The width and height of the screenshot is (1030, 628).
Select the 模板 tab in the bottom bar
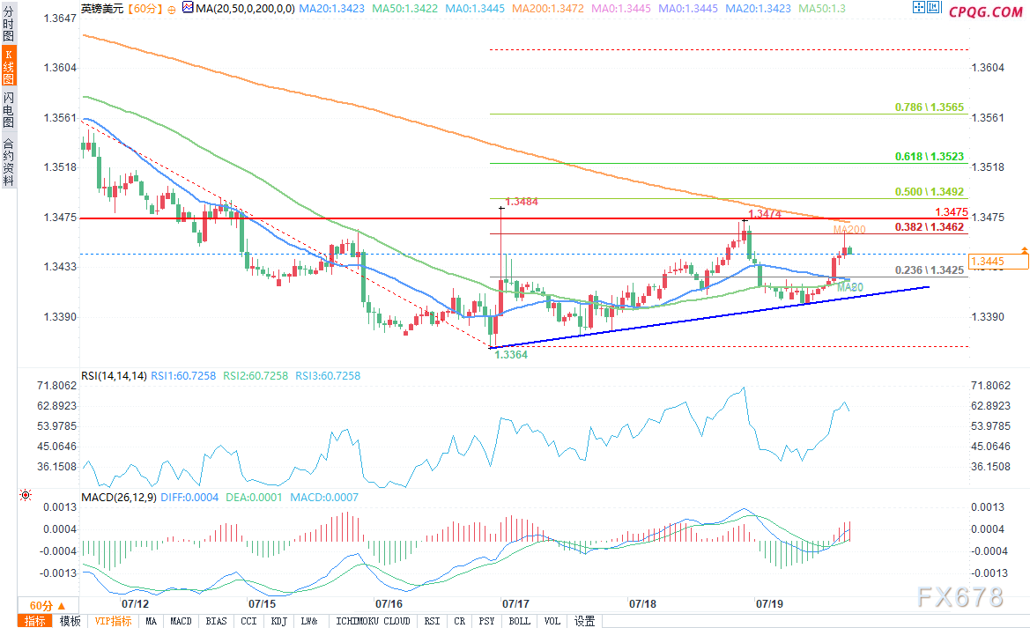coord(70,621)
